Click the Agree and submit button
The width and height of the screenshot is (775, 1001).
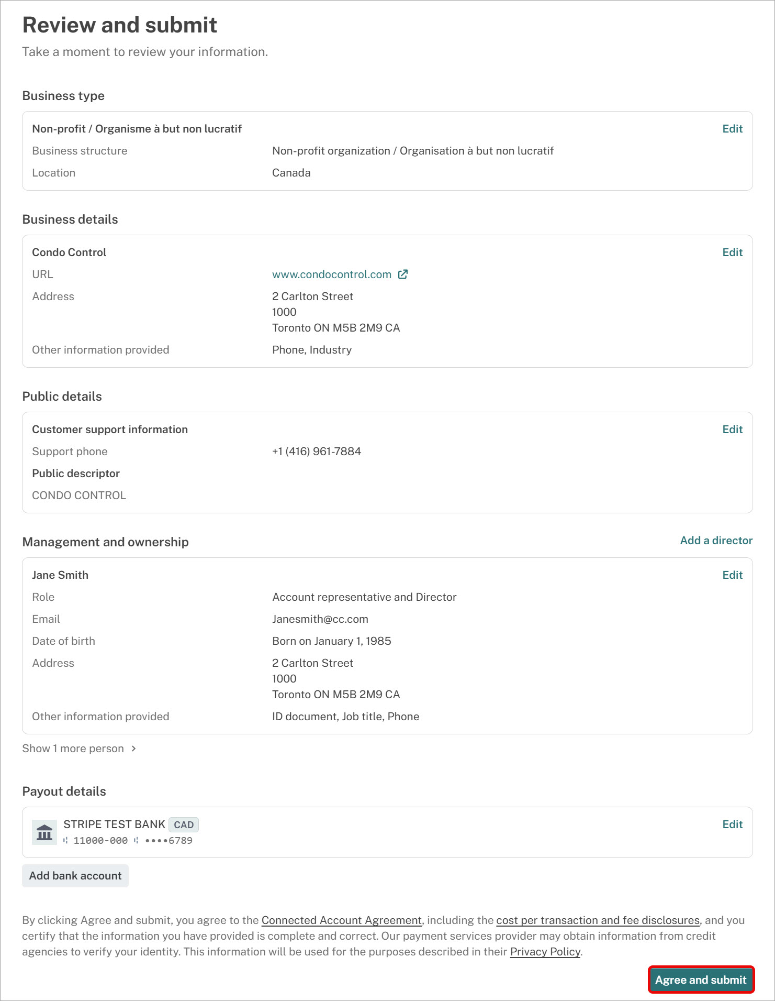(701, 980)
